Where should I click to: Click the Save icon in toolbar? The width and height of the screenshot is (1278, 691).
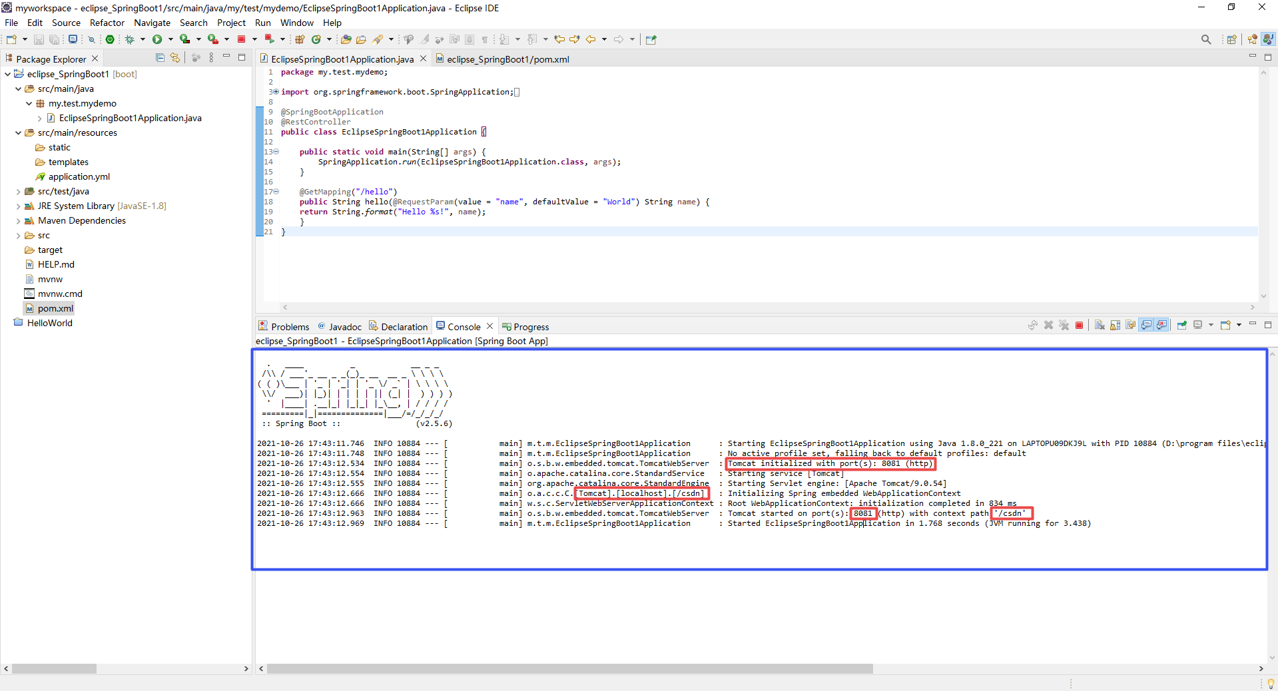pyautogui.click(x=39, y=40)
